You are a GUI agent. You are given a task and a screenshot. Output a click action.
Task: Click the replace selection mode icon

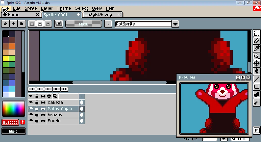pos(32,24)
